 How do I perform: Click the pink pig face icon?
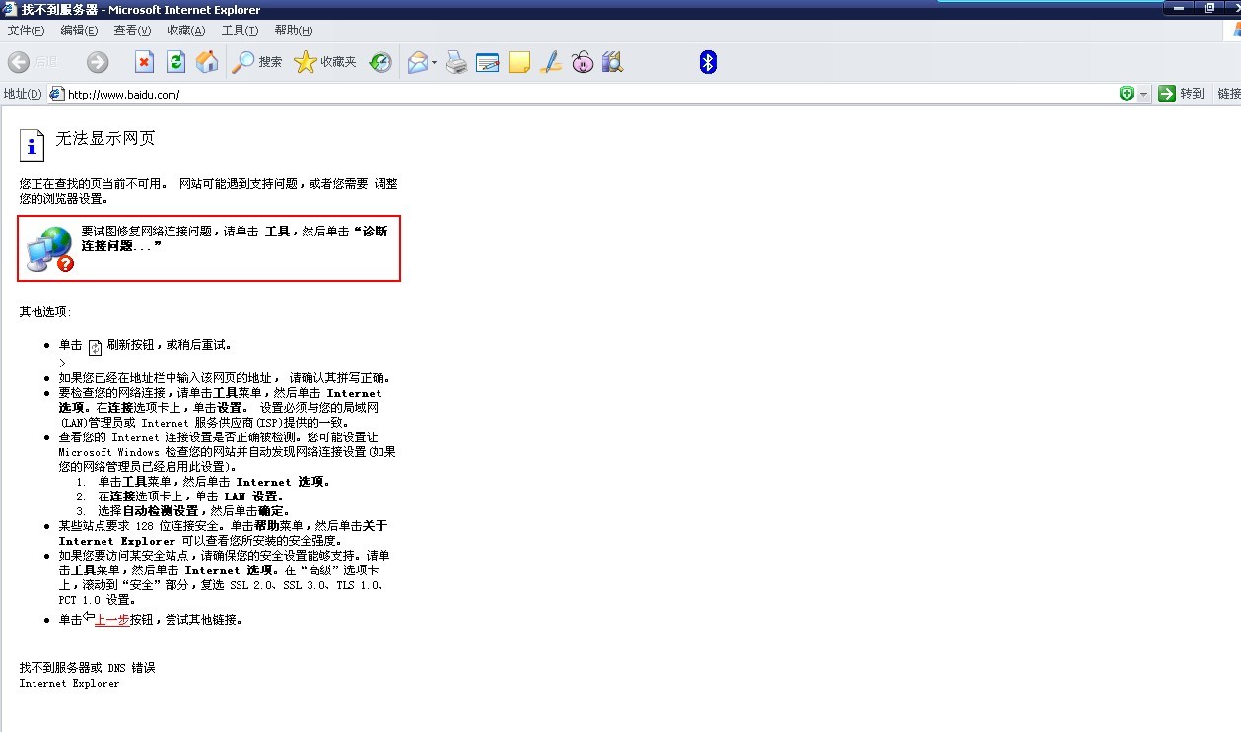(583, 63)
